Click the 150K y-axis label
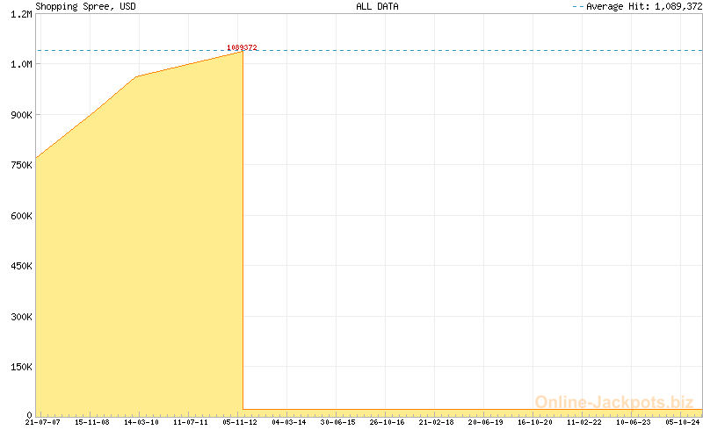Image resolution: width=703 pixels, height=430 pixels. 21,367
